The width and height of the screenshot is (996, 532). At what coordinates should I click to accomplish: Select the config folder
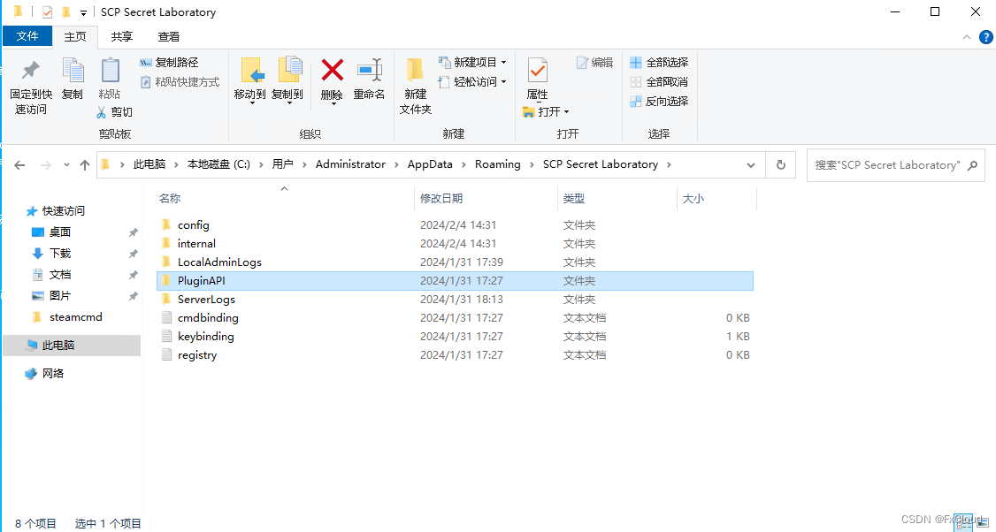click(x=455, y=225)
